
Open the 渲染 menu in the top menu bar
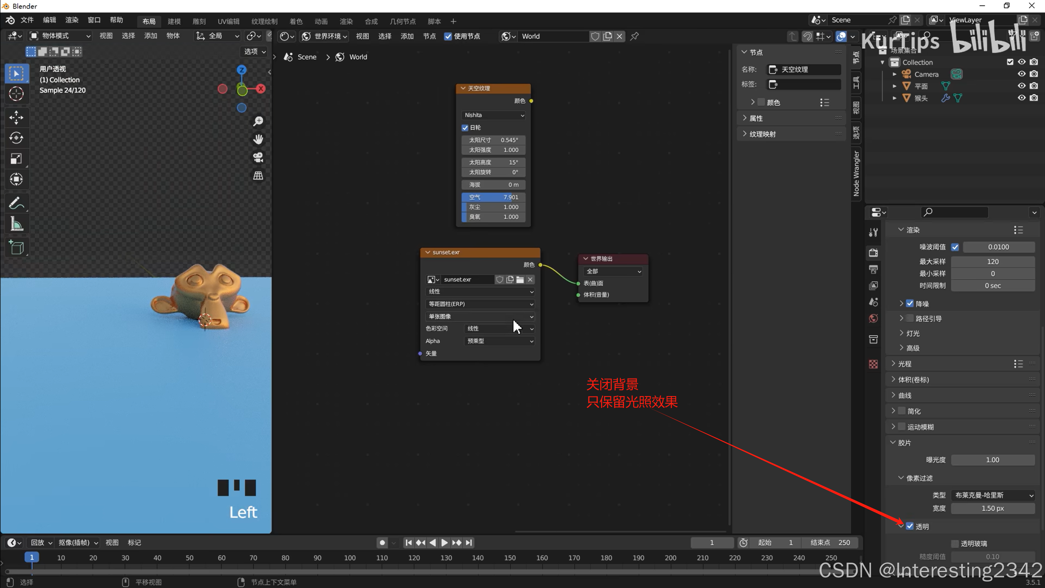pyautogui.click(x=71, y=20)
